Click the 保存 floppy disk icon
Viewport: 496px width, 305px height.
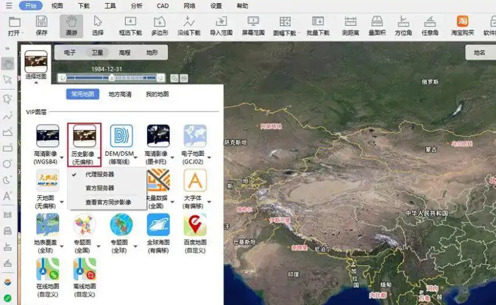click(x=41, y=21)
